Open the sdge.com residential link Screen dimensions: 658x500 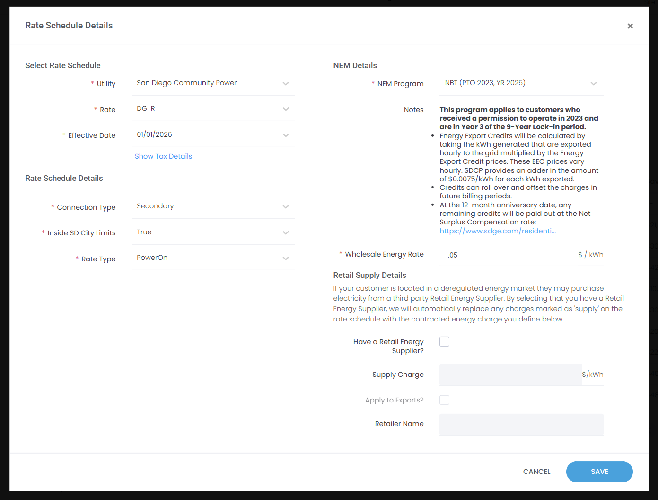(x=497, y=231)
